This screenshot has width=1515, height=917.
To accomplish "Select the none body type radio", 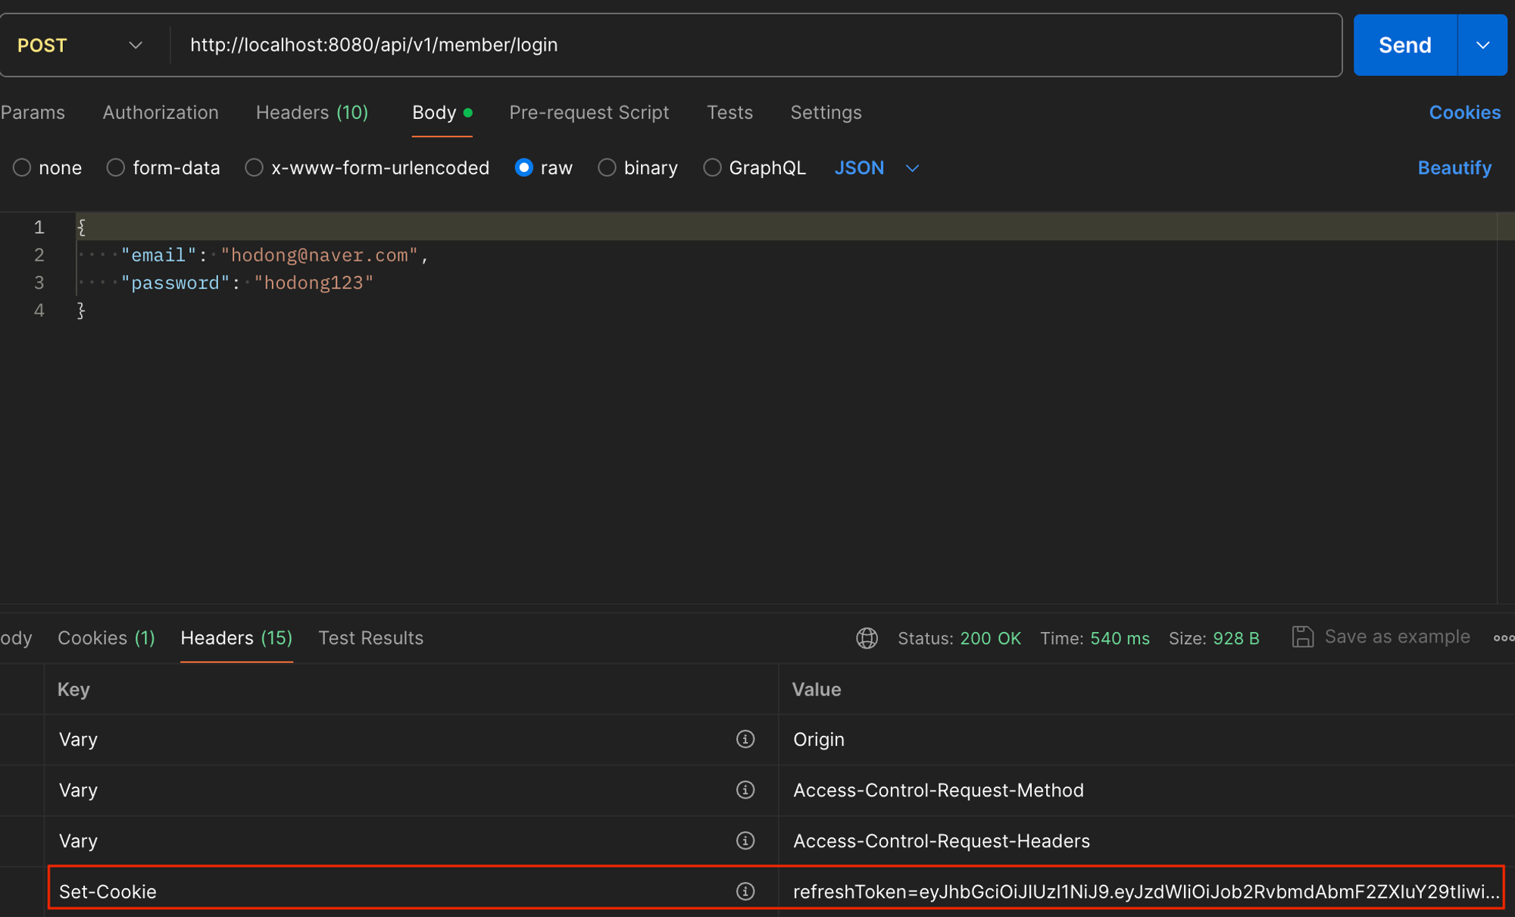I will [x=22, y=167].
